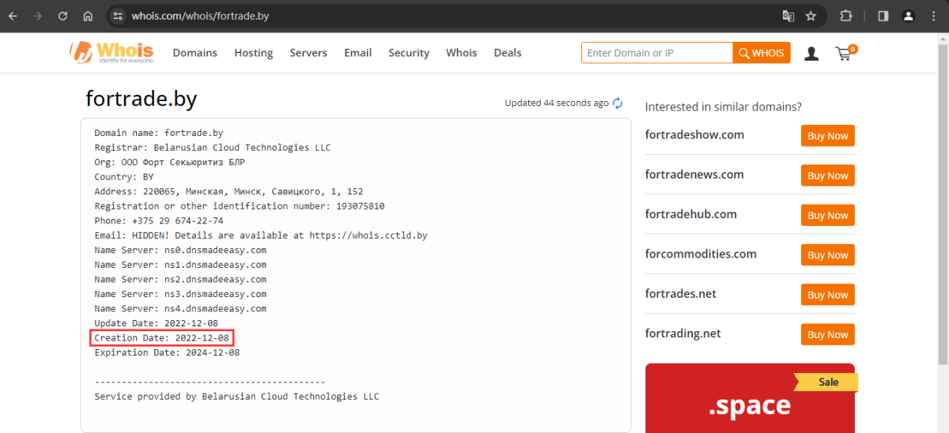Click the .space sale banner

coord(749,399)
